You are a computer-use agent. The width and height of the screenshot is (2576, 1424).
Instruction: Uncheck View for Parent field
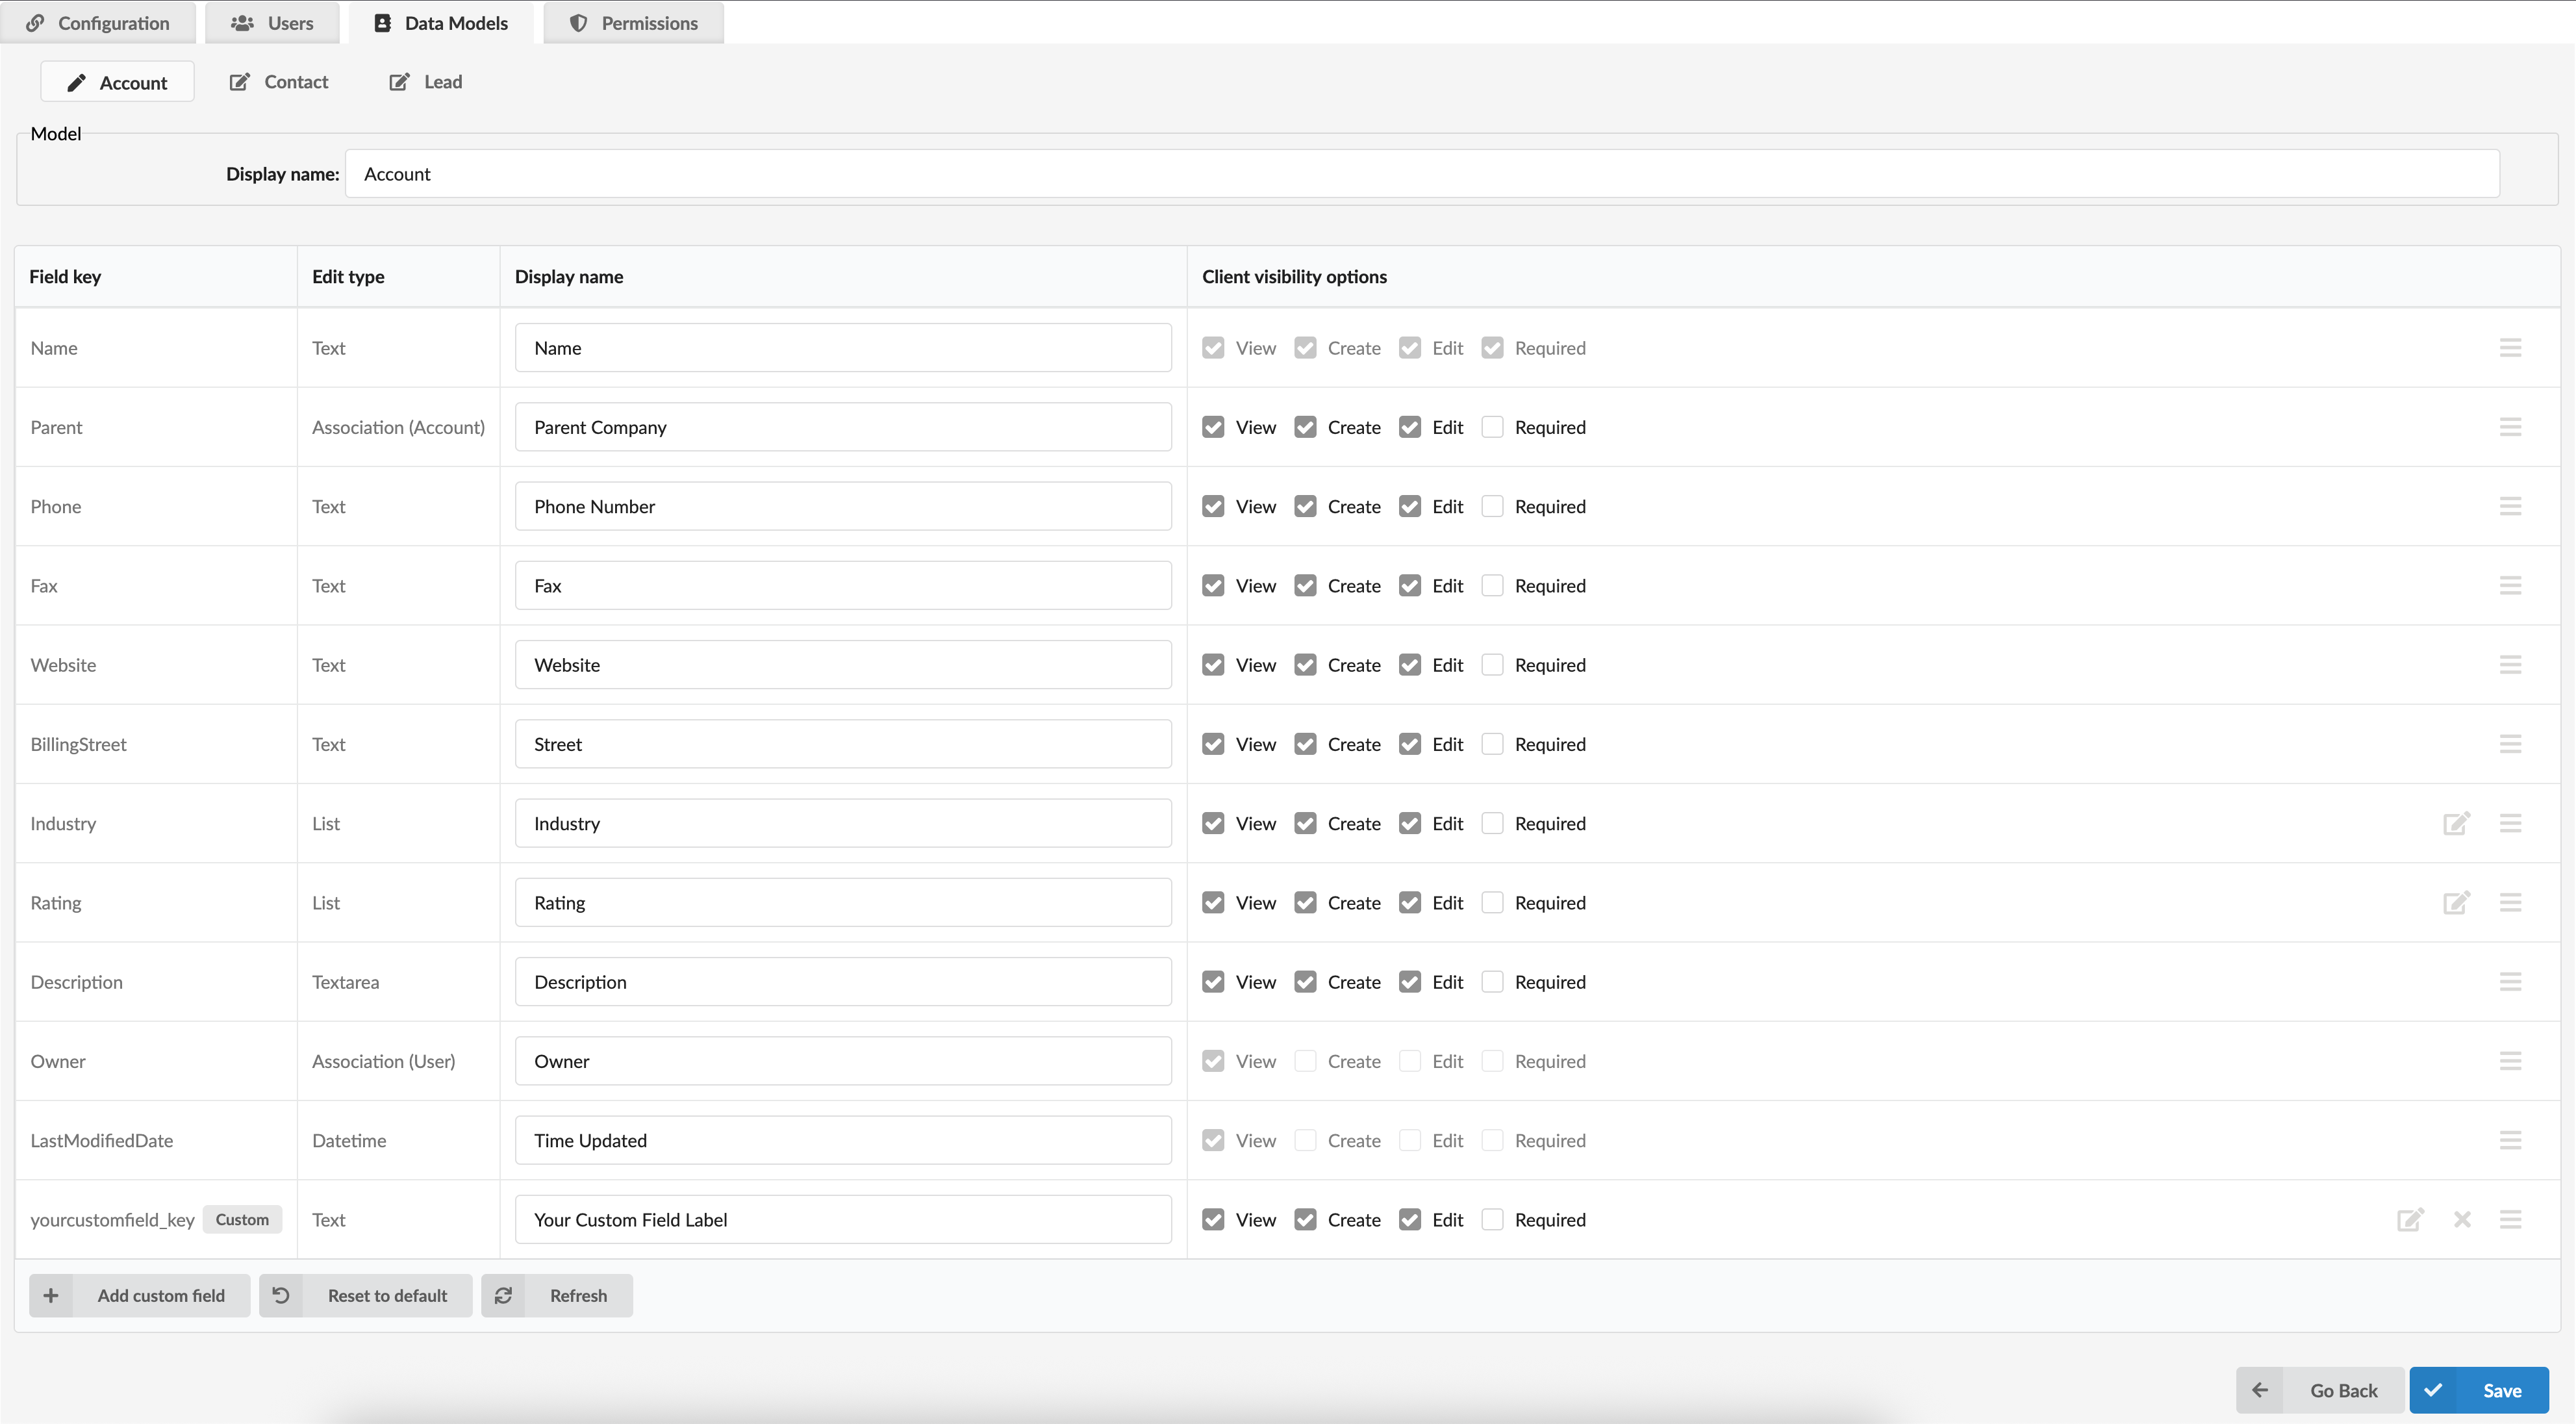point(1213,427)
